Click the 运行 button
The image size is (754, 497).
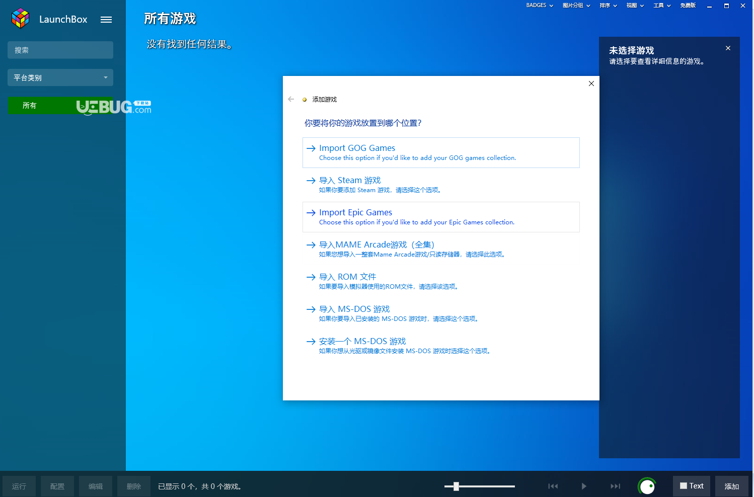(x=19, y=486)
